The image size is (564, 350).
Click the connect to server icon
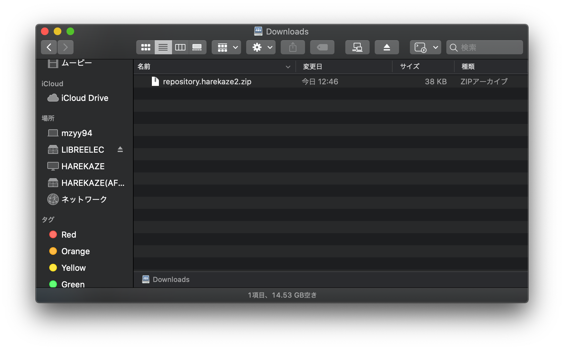[x=357, y=47]
